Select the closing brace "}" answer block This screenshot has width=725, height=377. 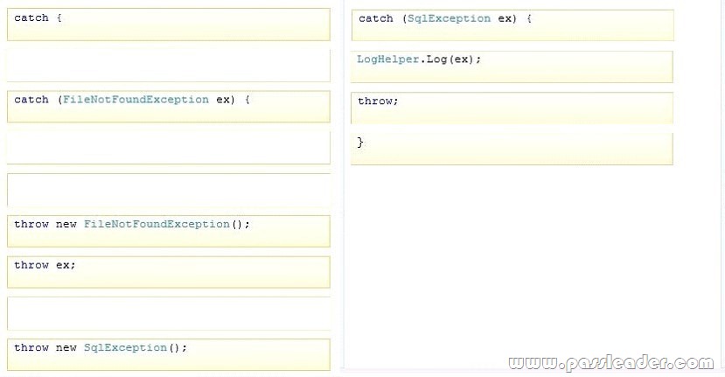point(512,149)
